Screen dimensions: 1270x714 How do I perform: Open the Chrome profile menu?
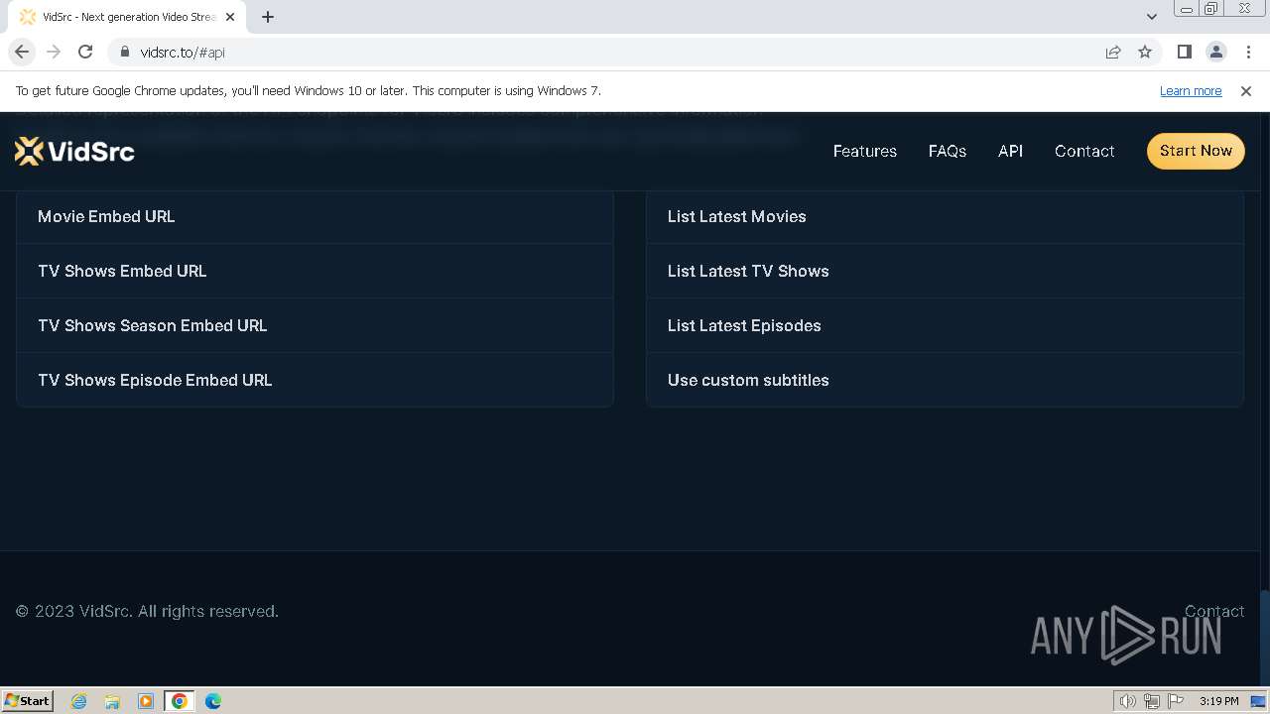(1215, 52)
